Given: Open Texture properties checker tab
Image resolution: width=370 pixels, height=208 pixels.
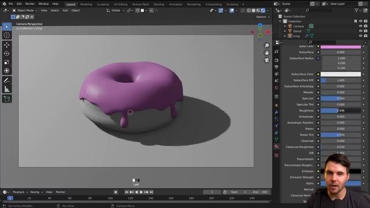Looking at the screenshot, I should [276, 155].
